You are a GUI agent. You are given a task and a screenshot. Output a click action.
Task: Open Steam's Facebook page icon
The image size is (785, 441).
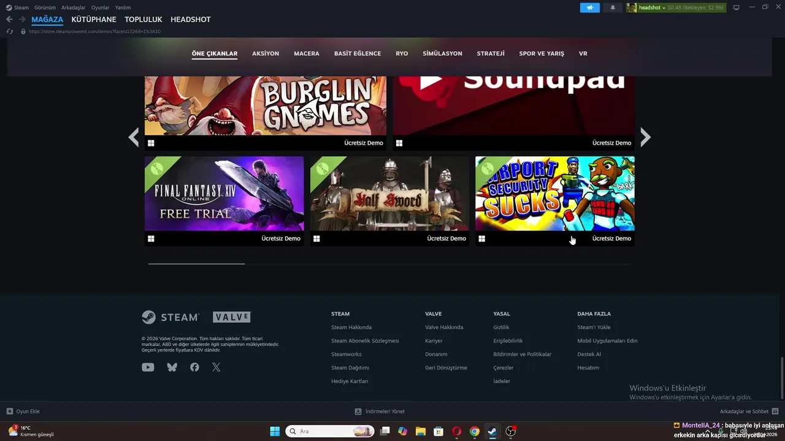coord(194,367)
